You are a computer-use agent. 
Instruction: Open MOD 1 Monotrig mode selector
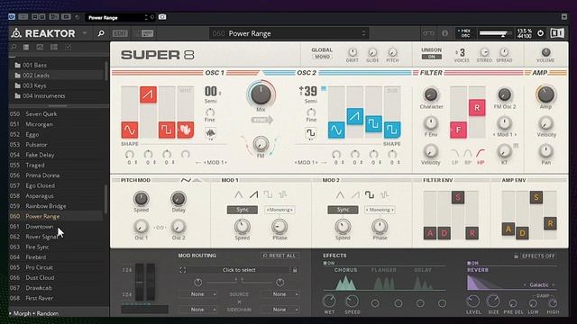point(279,210)
